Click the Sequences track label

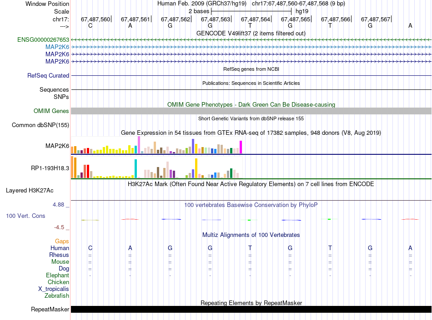54,89
